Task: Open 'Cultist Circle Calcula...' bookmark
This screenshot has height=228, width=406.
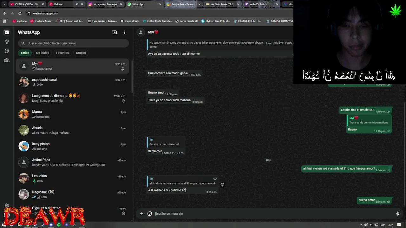Action: 157,21
